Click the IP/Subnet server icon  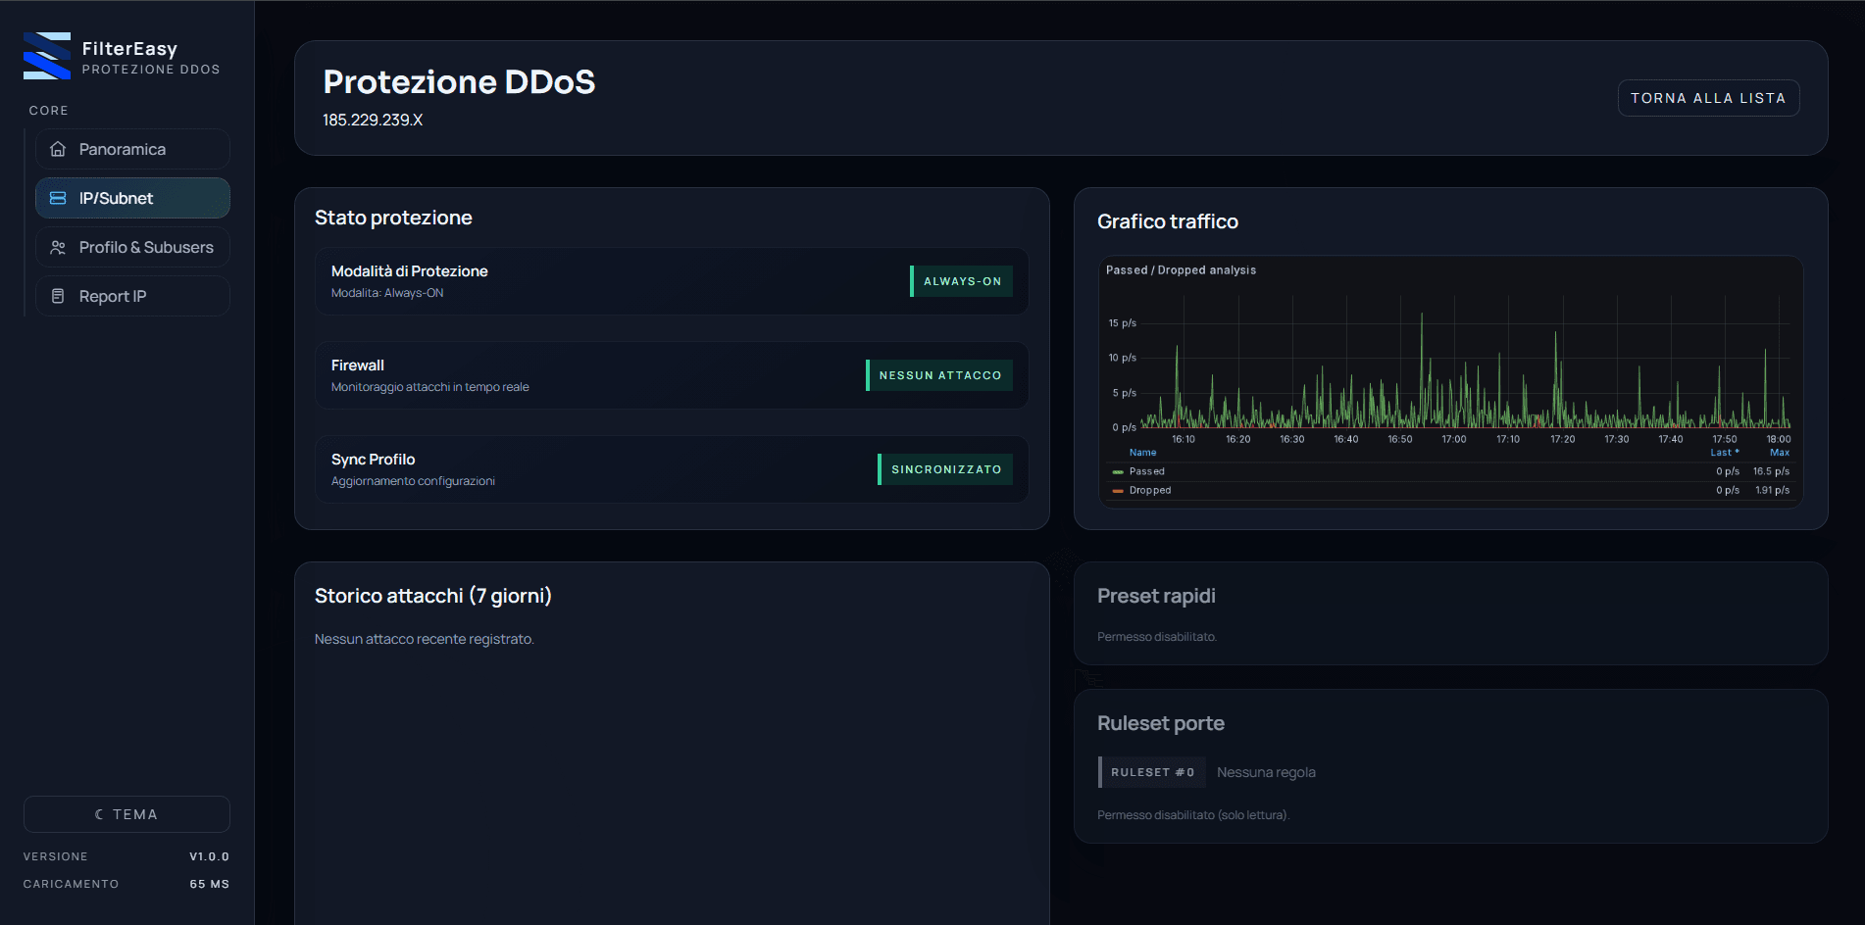pos(58,198)
